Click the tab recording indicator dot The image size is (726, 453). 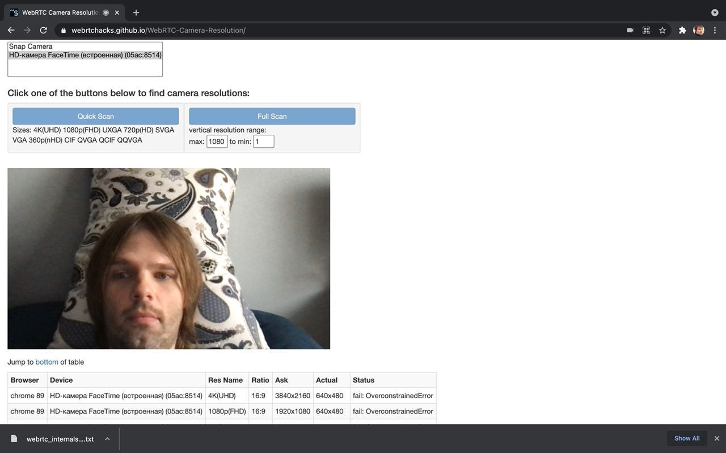click(x=105, y=12)
